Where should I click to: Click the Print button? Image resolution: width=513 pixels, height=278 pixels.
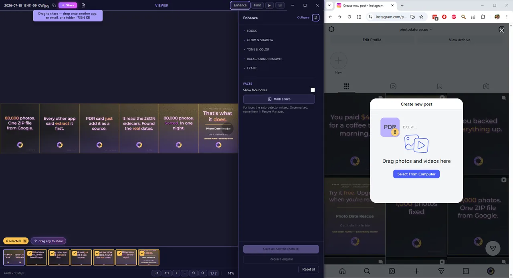point(257,5)
